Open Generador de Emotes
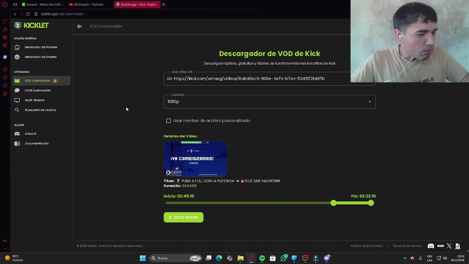Screen dimensions: 469x264 tap(41, 57)
